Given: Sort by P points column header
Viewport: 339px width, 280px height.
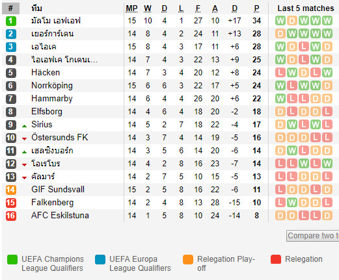Looking at the screenshot, I should coord(256,8).
